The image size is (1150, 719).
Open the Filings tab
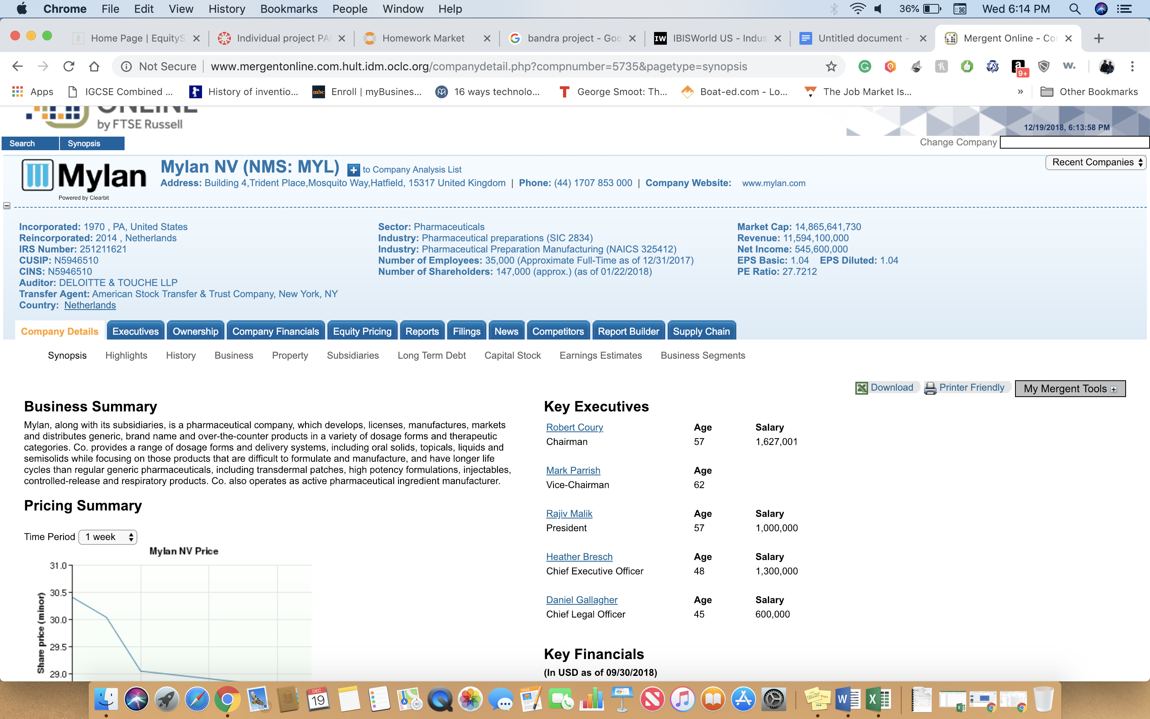click(x=467, y=331)
